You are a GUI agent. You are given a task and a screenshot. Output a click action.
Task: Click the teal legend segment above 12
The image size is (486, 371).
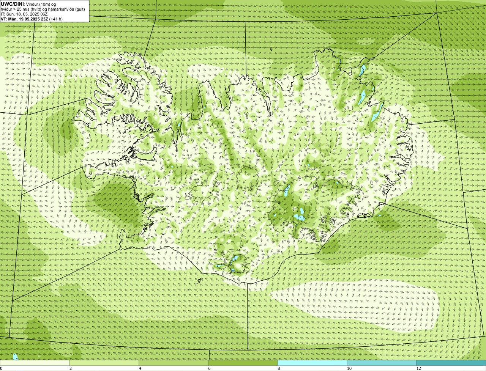click(x=451, y=363)
